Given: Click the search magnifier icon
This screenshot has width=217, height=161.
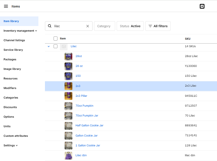Looking at the screenshot, I should click(50, 26).
